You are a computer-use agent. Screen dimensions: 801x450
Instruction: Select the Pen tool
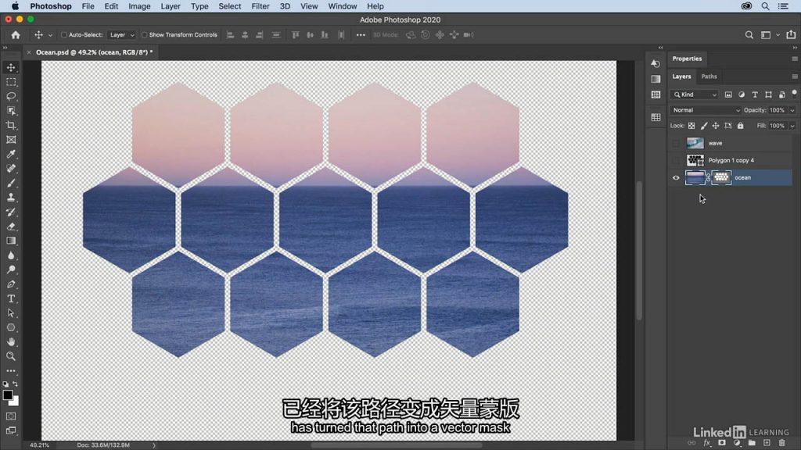[x=11, y=284]
